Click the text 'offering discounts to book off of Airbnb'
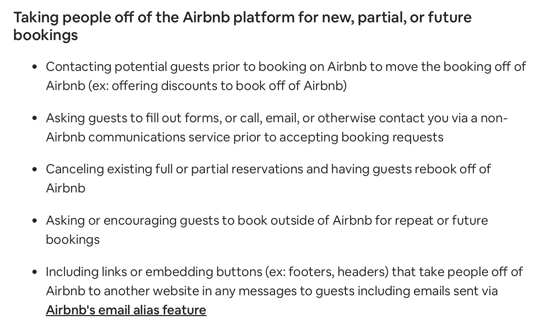The width and height of the screenshot is (548, 331). (228, 86)
